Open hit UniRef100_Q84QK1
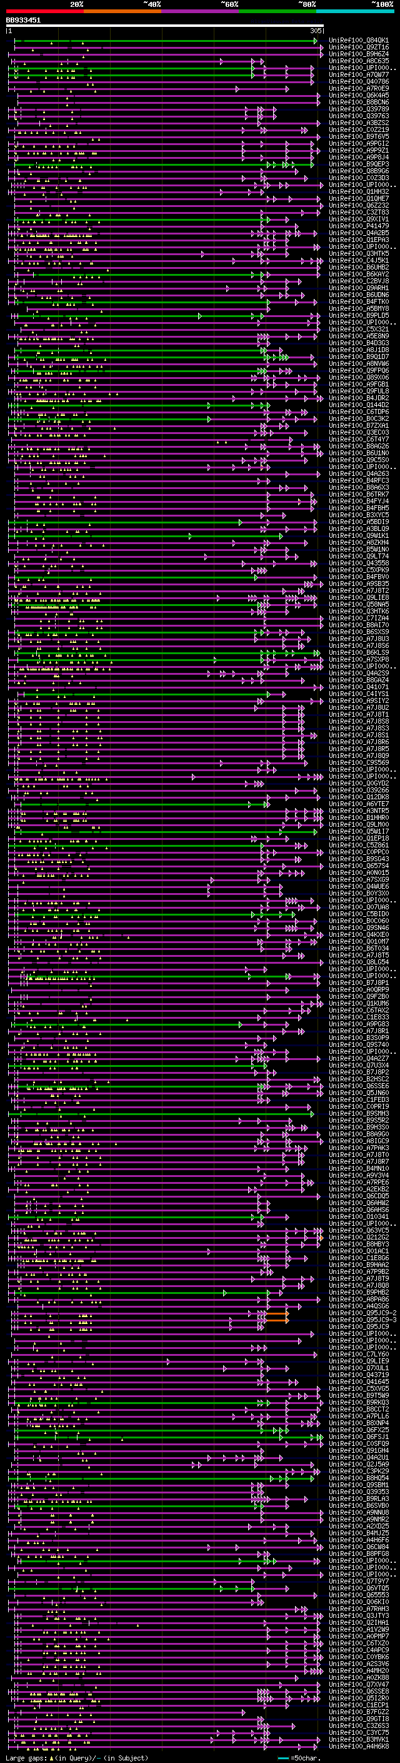This screenshot has height=1763, width=400. (x=359, y=41)
